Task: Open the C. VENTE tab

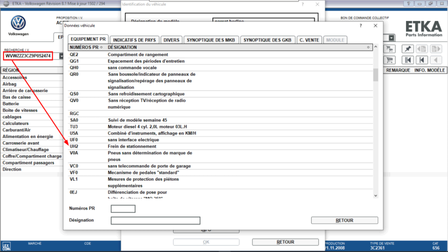Action: coord(310,40)
